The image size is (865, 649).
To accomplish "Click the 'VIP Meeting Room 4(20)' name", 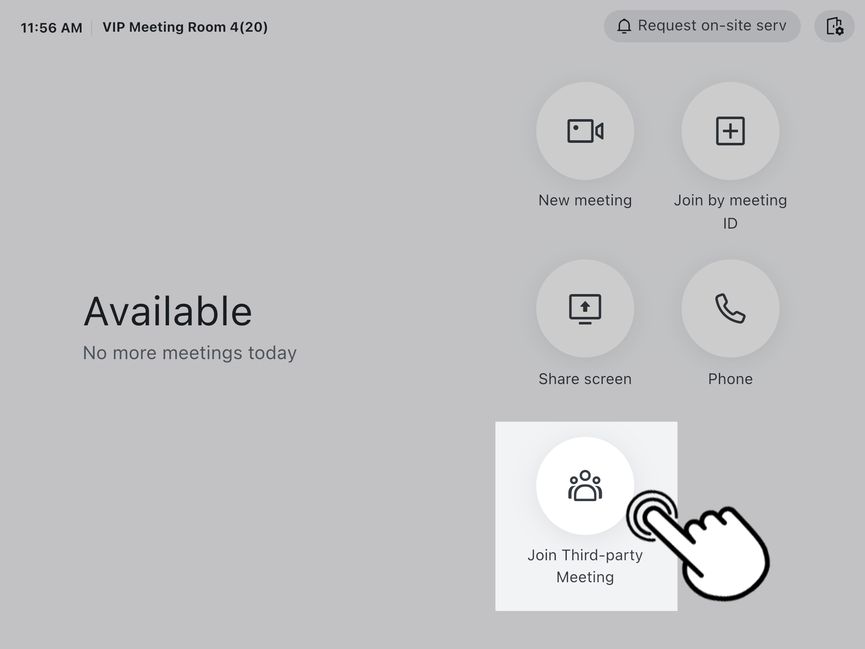I will point(185,27).
